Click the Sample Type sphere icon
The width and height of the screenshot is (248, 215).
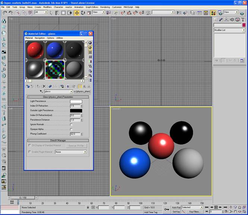pyautogui.click(x=90, y=43)
